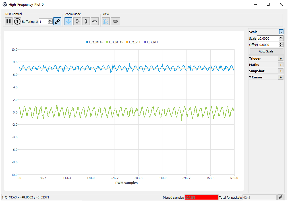
Task: Enable horizontal-only zoom mode
Action: click(x=95, y=21)
